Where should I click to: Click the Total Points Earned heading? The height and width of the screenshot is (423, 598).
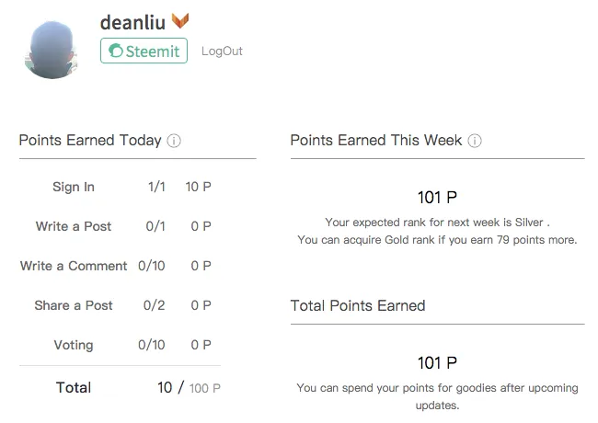pyautogui.click(x=358, y=305)
